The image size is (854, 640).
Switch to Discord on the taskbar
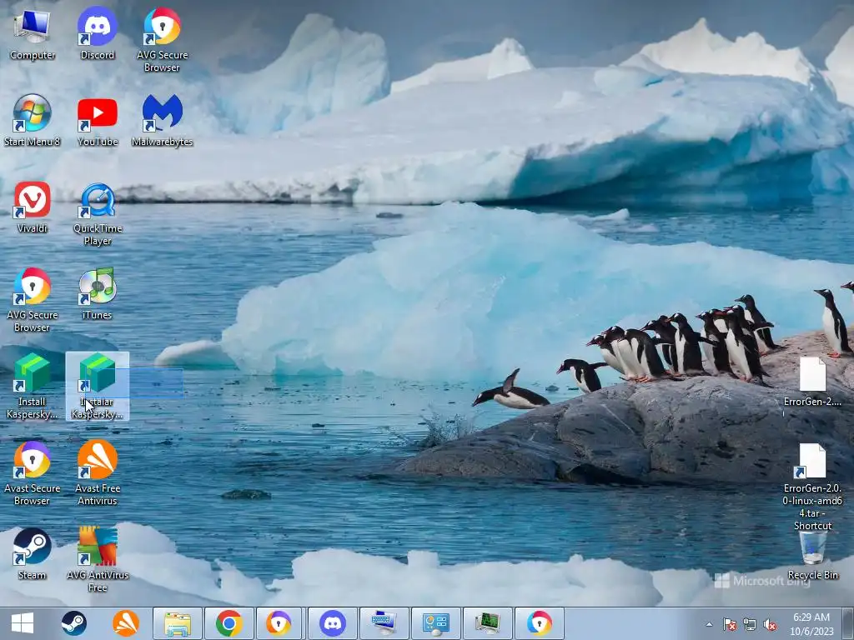(x=333, y=623)
